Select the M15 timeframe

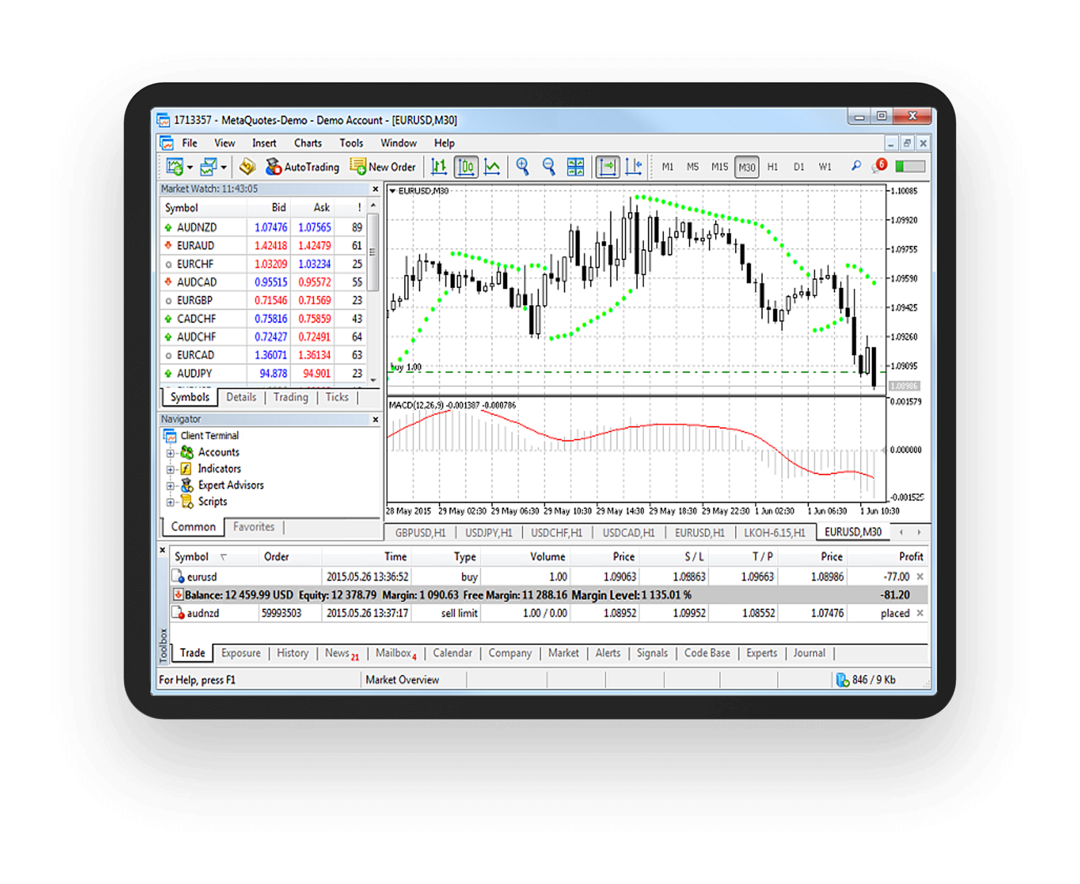(719, 167)
